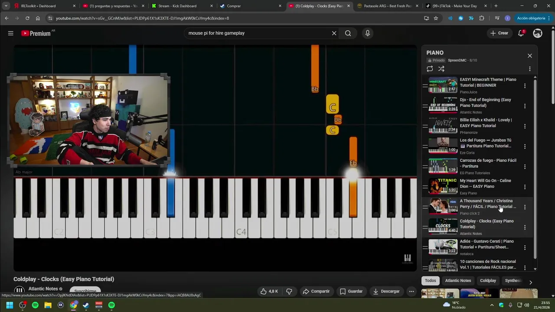Open the media control music icon
This screenshot has height=312, width=555.
(497, 18)
